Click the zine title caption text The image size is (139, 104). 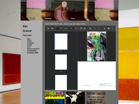pyautogui.click(x=65, y=24)
